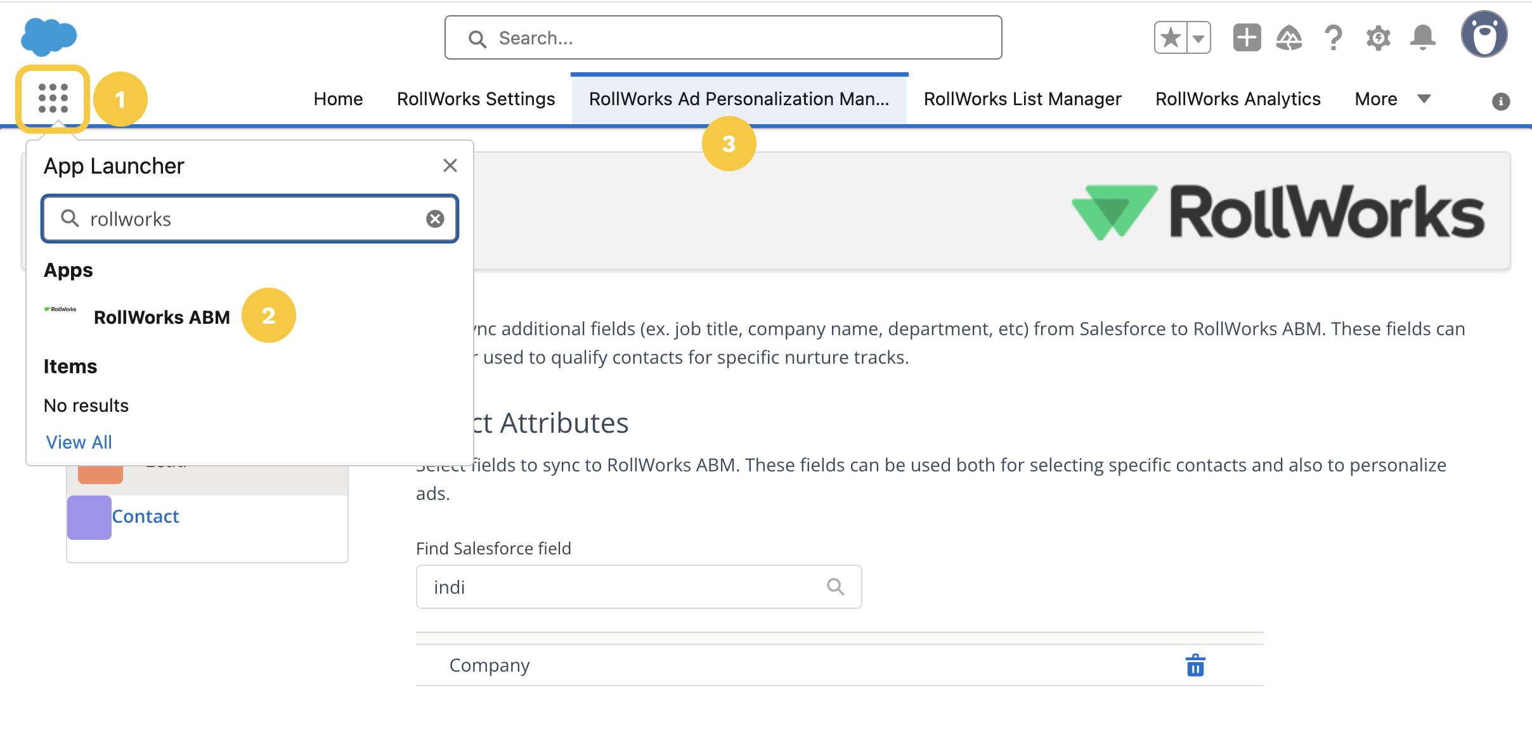The image size is (1532, 754).
Task: Open the App Launcher grid icon
Action: click(x=53, y=98)
